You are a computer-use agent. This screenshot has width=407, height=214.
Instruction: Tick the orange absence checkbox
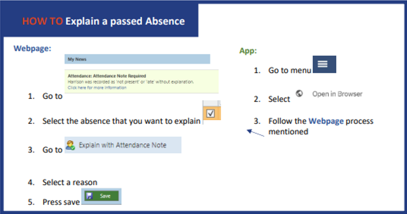pyautogui.click(x=210, y=113)
